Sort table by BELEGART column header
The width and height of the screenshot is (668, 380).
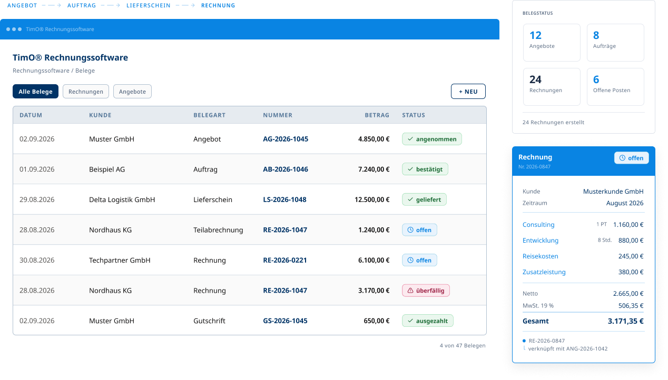(x=210, y=115)
